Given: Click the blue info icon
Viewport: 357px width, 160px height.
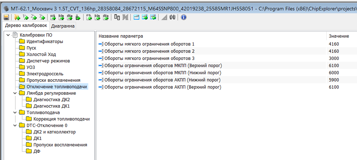Looking at the screenshot, I should coord(184,17).
